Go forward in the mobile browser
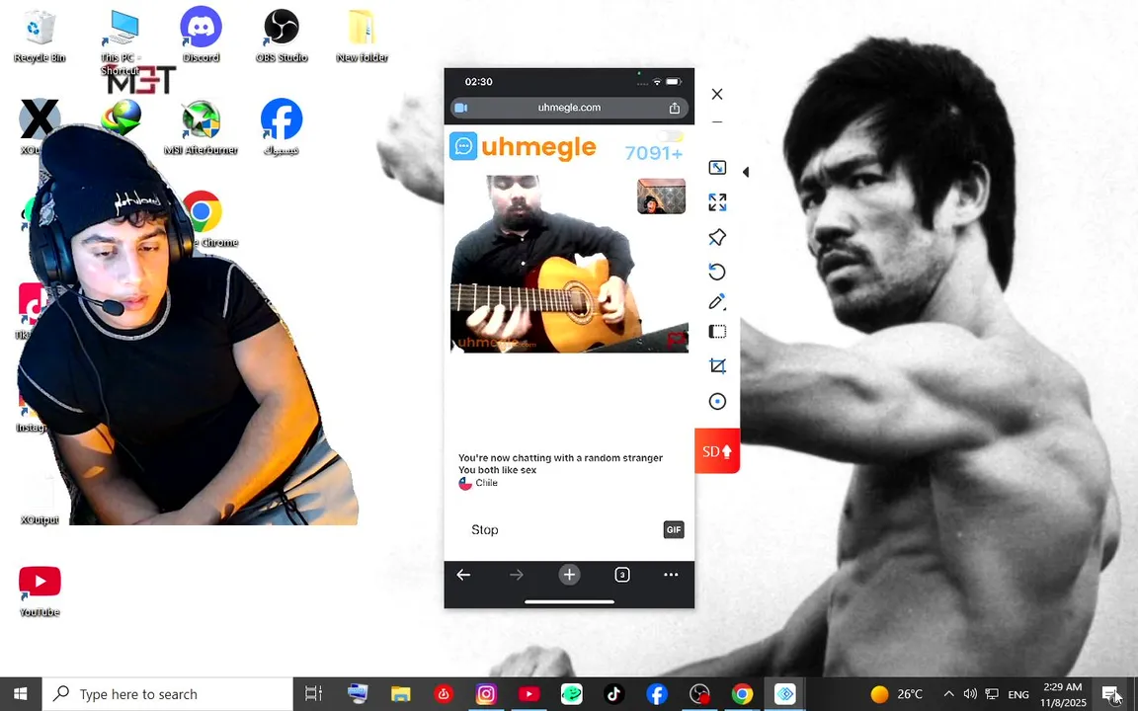Image resolution: width=1138 pixels, height=711 pixels. click(x=516, y=575)
